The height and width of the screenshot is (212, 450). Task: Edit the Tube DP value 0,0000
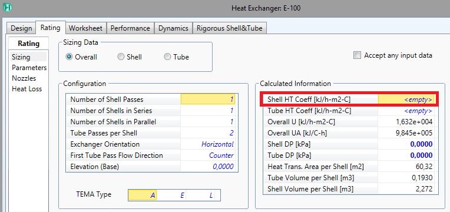point(406,155)
